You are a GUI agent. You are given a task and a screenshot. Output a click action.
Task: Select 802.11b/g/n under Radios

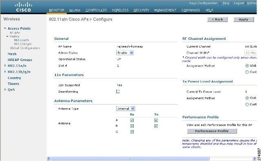(x=23, y=44)
